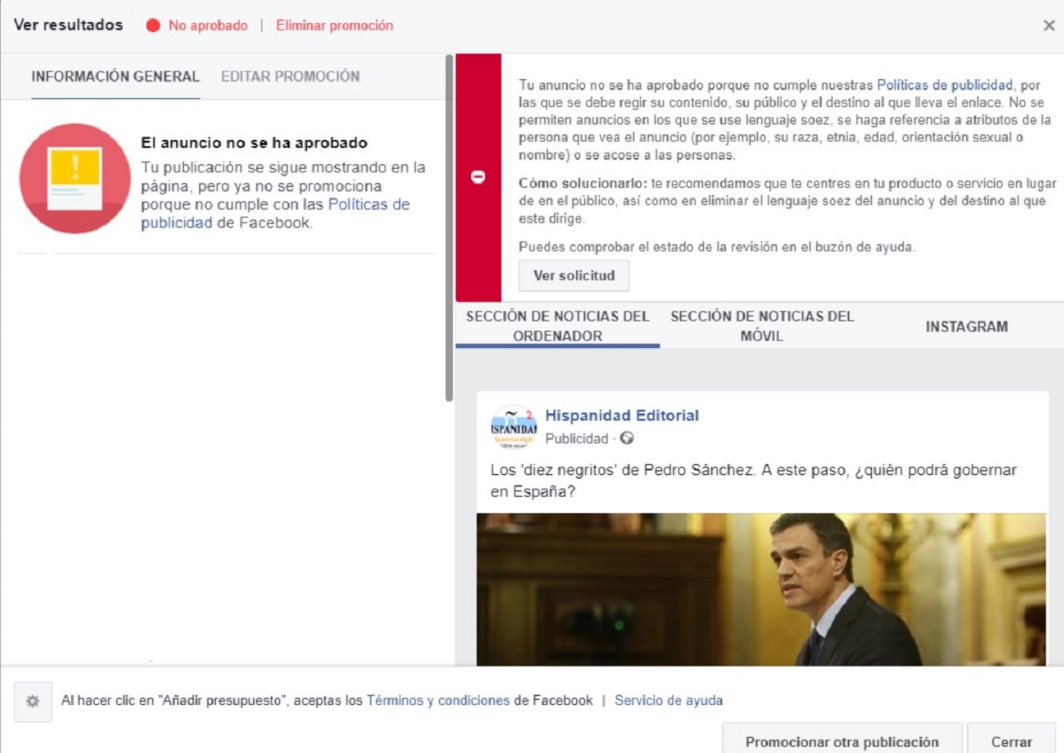Open the Términos y condiciones link

point(438,701)
